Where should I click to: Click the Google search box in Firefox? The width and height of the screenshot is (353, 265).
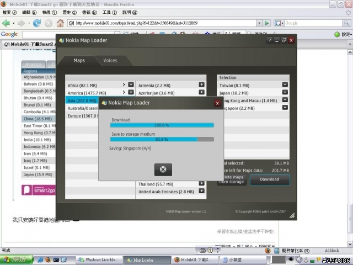[313, 23]
